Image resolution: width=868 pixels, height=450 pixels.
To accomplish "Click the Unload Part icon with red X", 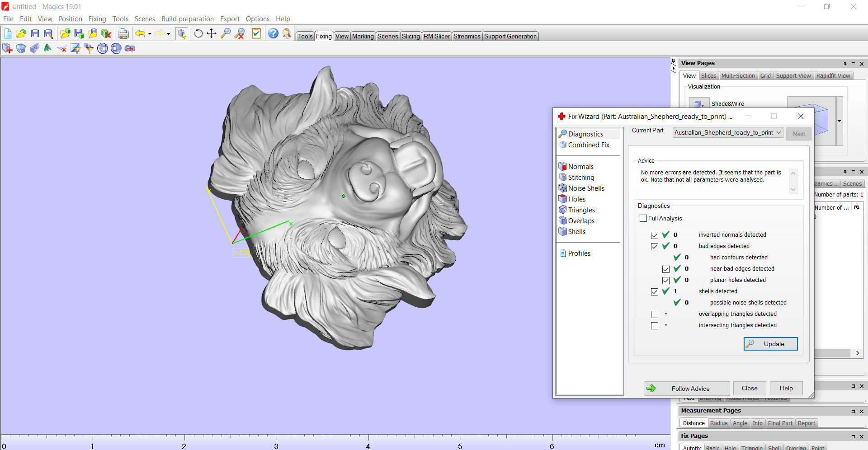I will (x=106, y=33).
